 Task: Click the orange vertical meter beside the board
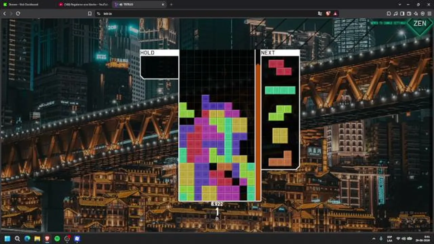tap(258, 131)
